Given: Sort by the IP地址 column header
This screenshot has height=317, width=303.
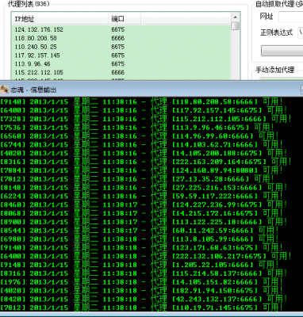Looking at the screenshot, I should 60,19.
